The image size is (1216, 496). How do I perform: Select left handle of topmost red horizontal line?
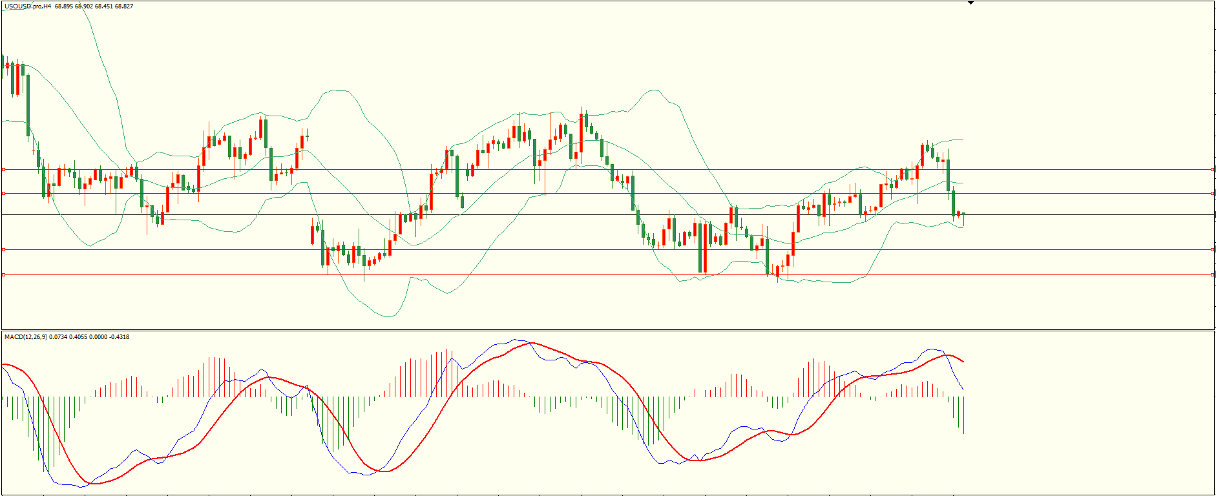click(x=4, y=170)
